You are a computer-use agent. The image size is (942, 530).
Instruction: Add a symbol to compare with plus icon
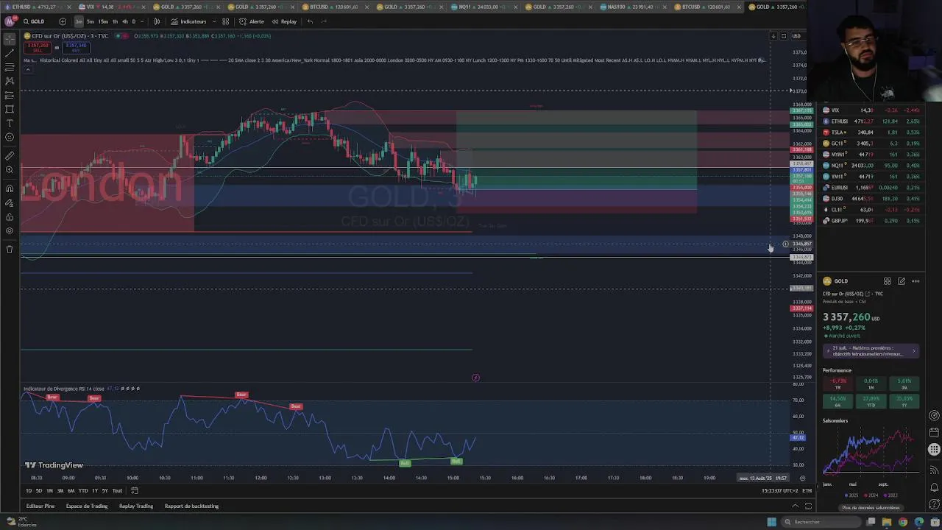pos(62,21)
